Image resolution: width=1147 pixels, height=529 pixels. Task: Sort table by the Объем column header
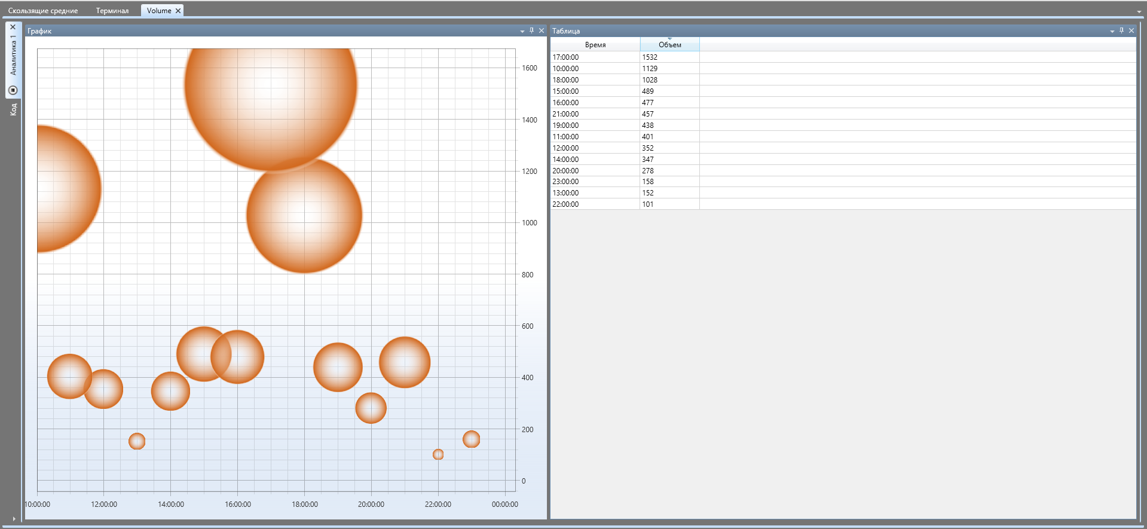click(x=670, y=45)
